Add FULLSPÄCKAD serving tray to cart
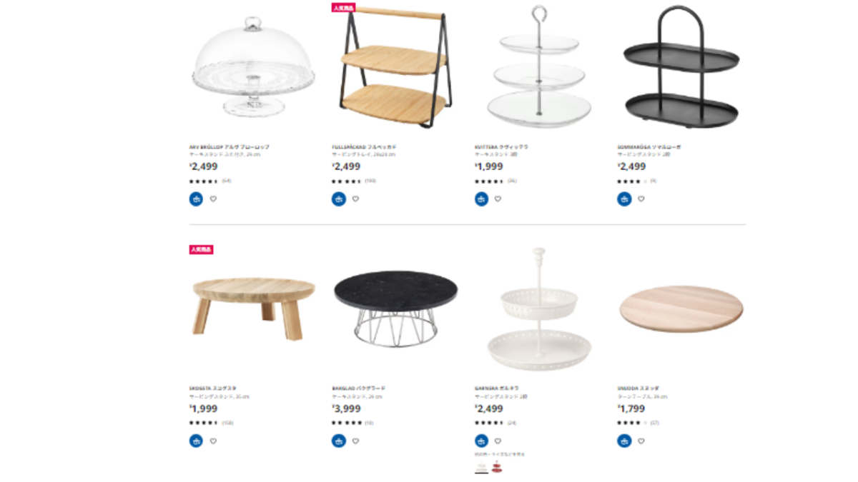 (x=339, y=199)
